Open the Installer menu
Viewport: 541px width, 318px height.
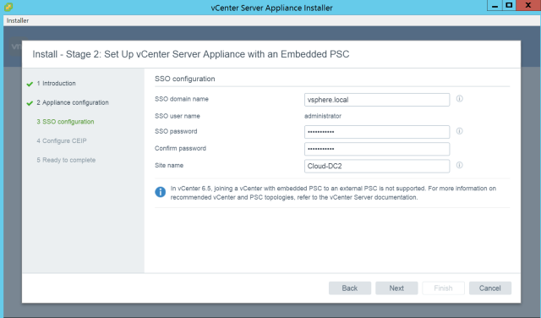tap(18, 20)
